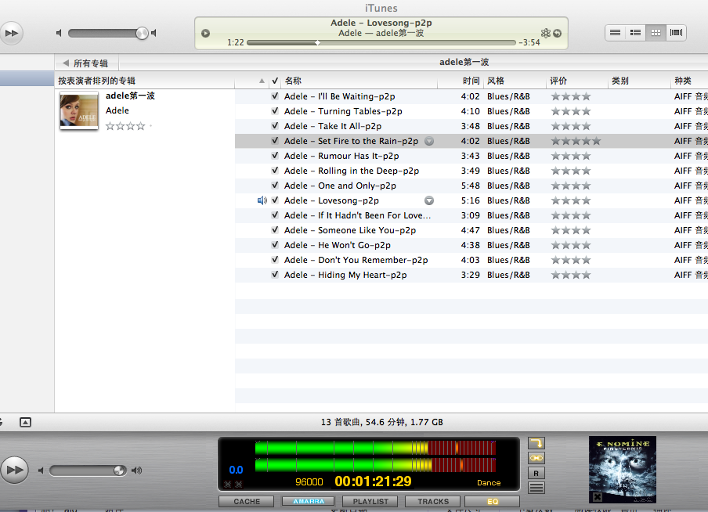Click the adele第一波 album cover thumbnail
708x512 pixels.
tap(79, 110)
